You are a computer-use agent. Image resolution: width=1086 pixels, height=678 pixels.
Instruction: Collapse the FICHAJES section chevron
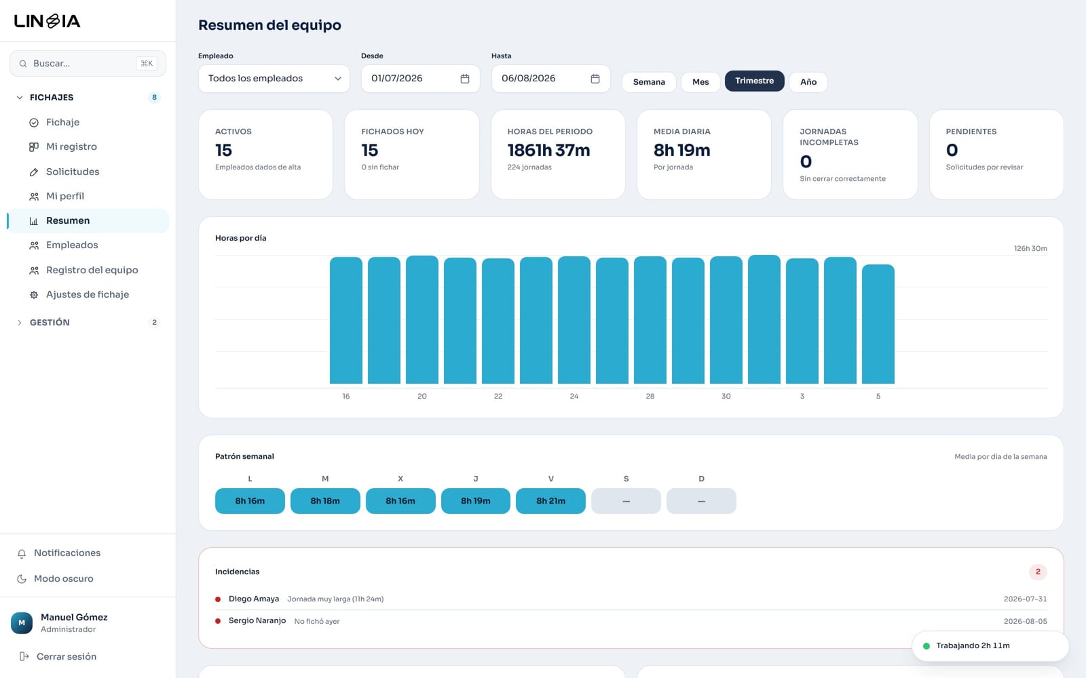click(x=20, y=98)
